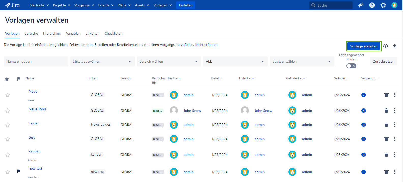Open the 'Mehr erfahren' link
The width and height of the screenshot is (403, 182).
click(x=206, y=45)
